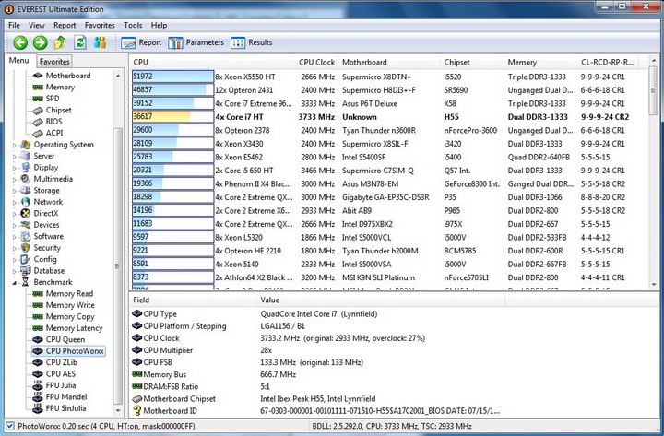Click the Server icon in the tree

click(x=26, y=156)
